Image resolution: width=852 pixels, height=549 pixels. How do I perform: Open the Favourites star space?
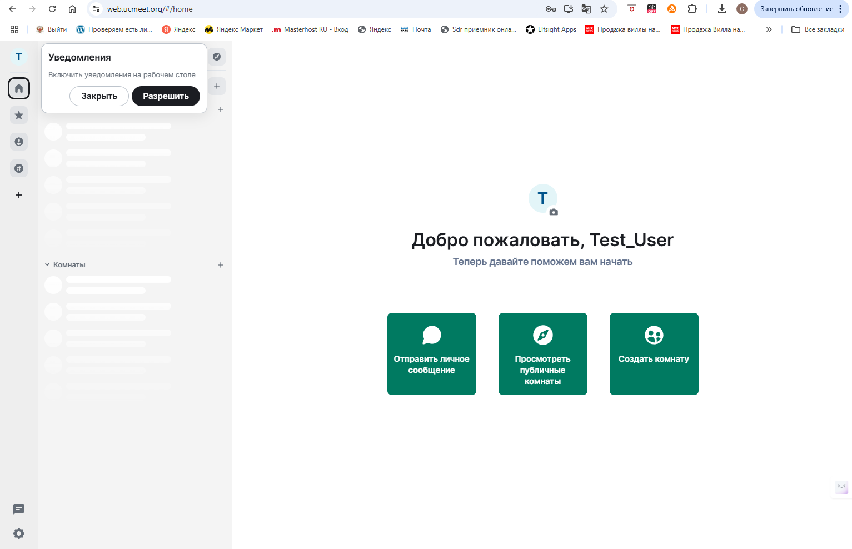[x=19, y=115]
